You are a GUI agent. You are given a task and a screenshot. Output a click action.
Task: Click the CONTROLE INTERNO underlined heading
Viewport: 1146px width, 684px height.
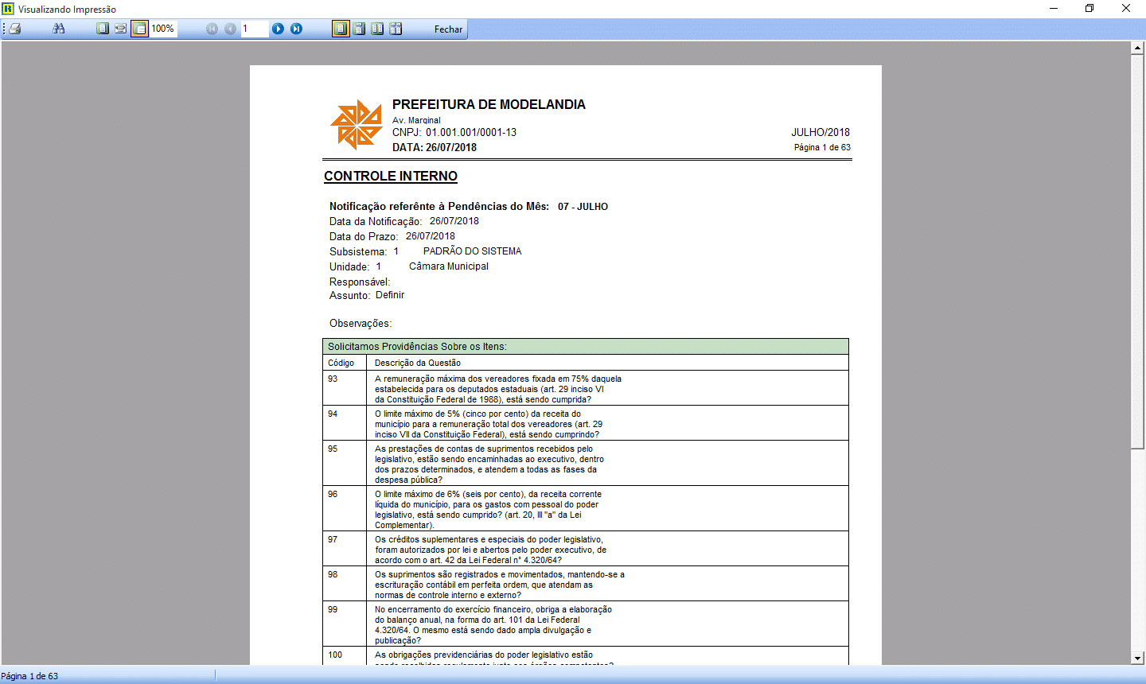pos(391,177)
